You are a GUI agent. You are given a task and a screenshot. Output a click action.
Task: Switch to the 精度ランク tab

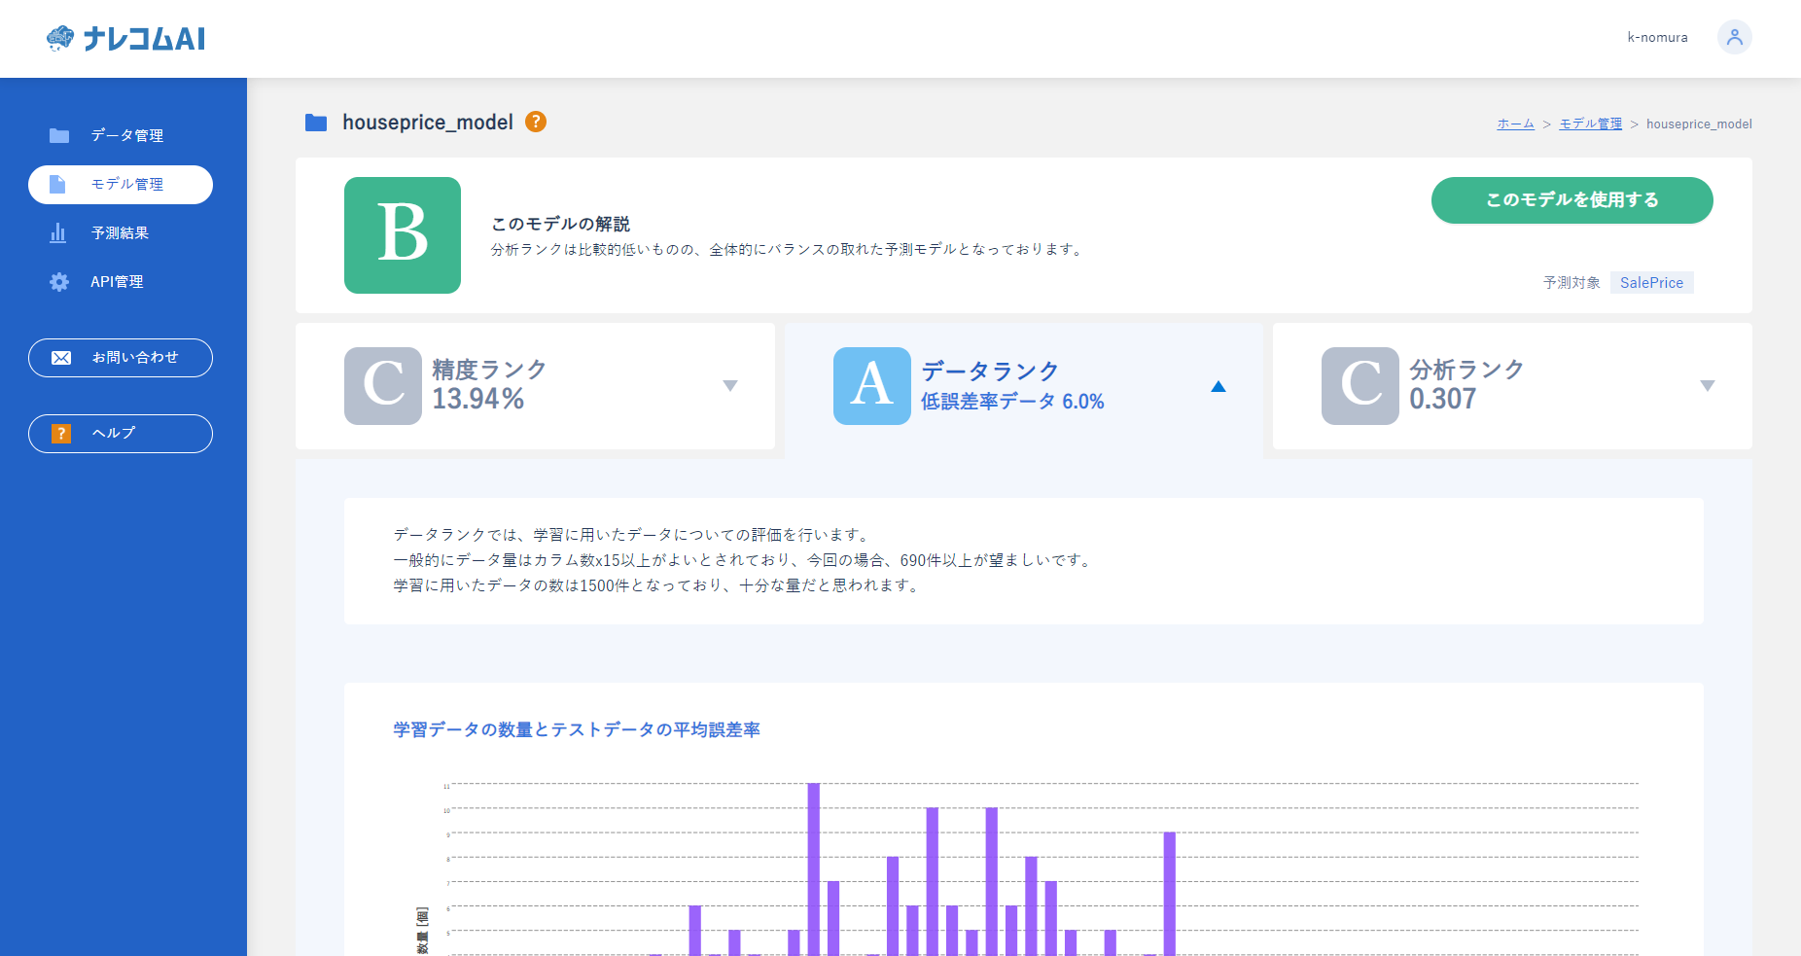point(535,386)
